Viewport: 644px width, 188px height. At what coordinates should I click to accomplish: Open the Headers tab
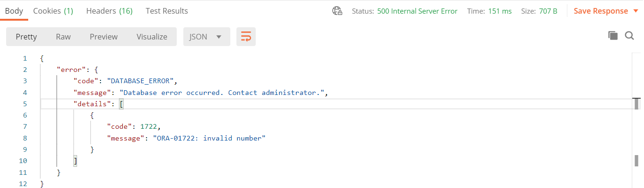[x=109, y=11]
